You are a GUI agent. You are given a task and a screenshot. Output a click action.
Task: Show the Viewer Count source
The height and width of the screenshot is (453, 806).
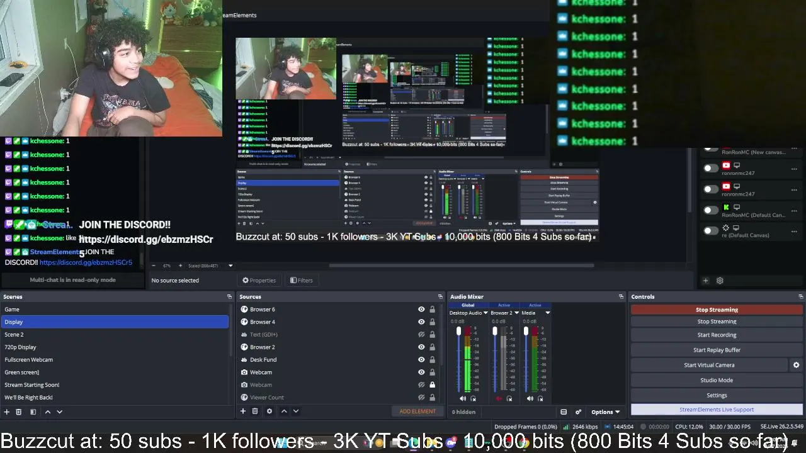click(421, 398)
